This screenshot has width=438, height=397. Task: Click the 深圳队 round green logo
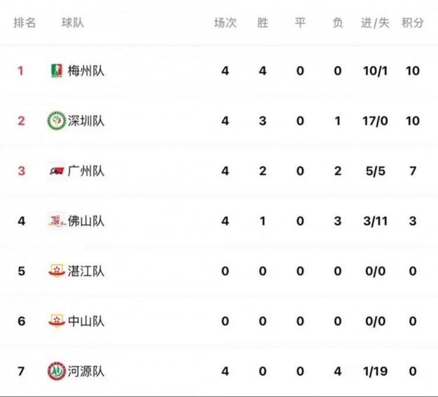point(57,121)
